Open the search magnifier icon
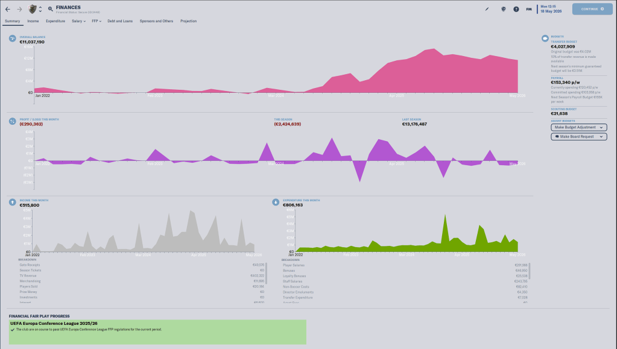 (x=50, y=9)
